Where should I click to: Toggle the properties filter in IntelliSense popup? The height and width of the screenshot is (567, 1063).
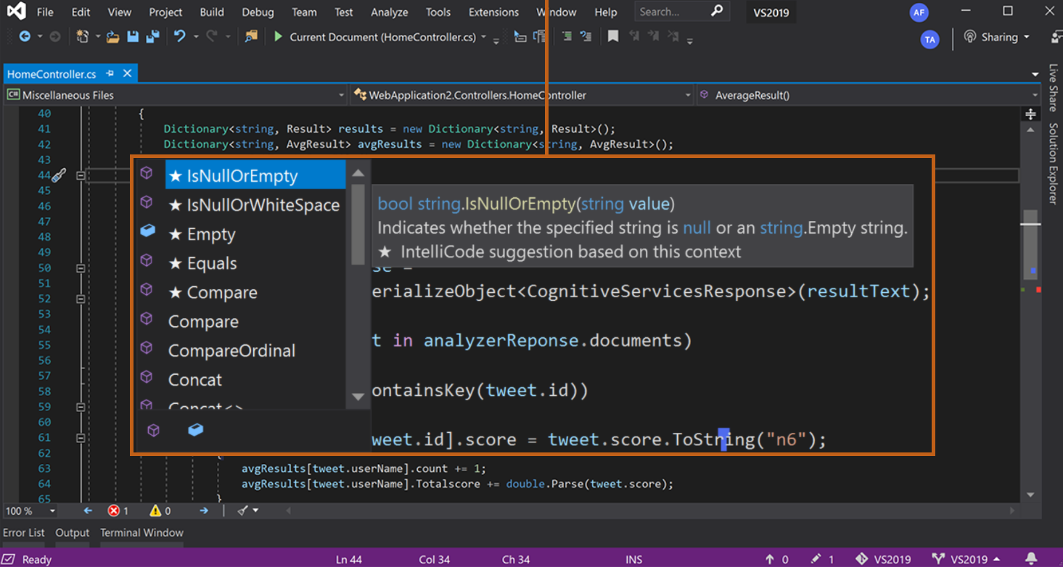coord(195,430)
